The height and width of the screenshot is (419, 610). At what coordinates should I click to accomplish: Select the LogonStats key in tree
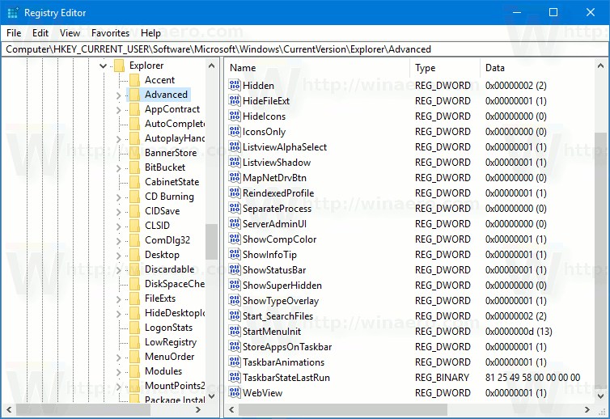168,328
